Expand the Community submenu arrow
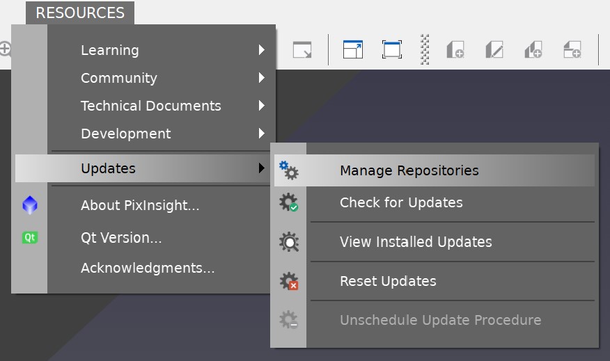610x361 pixels. [x=261, y=78]
